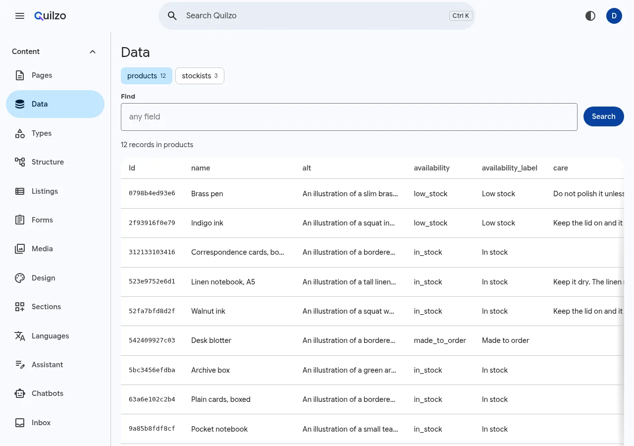Open Pages from the sidebar

point(55,75)
